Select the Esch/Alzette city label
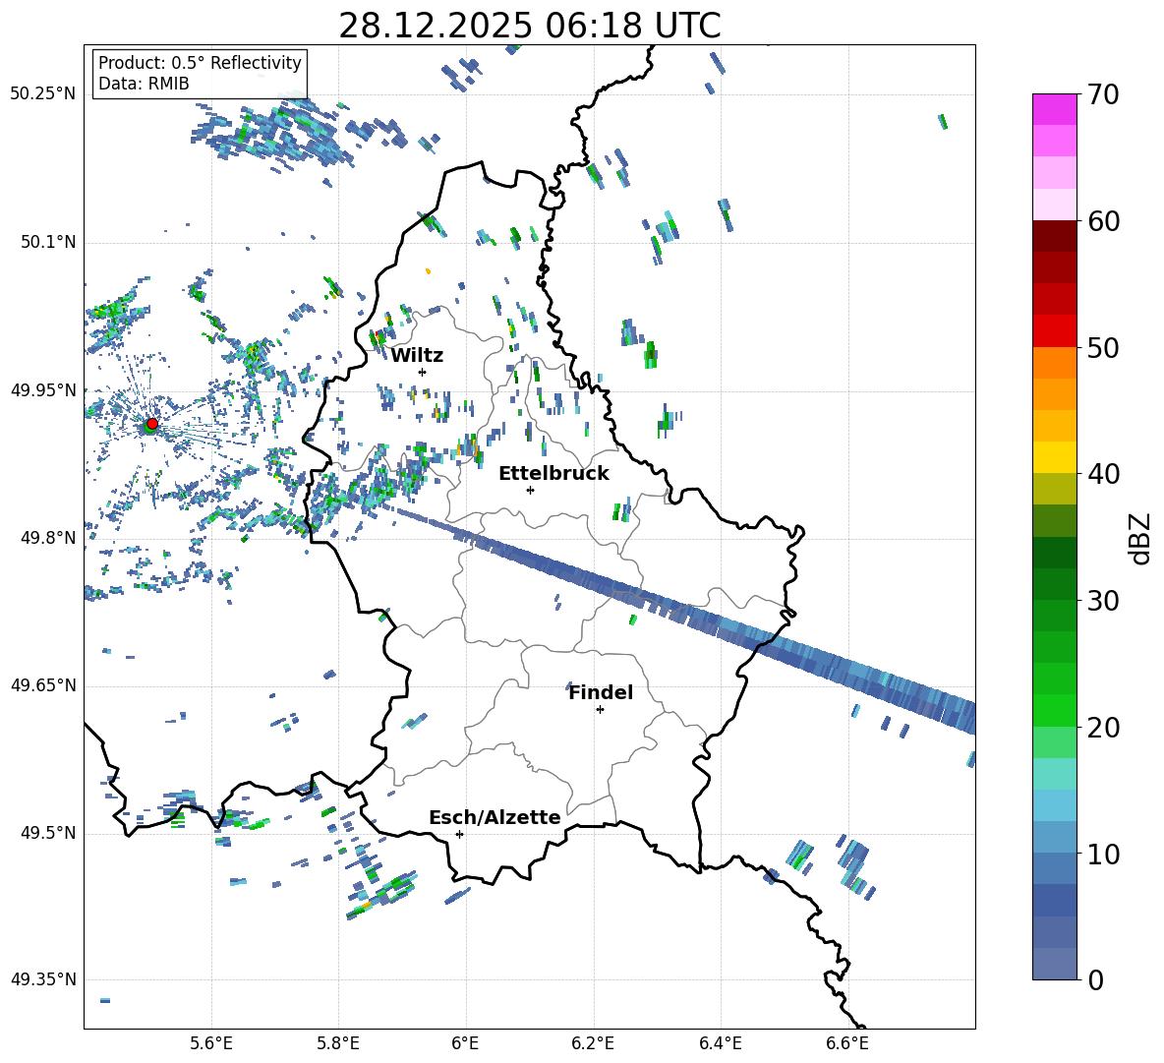This screenshot has height=1063, width=1164. (495, 818)
